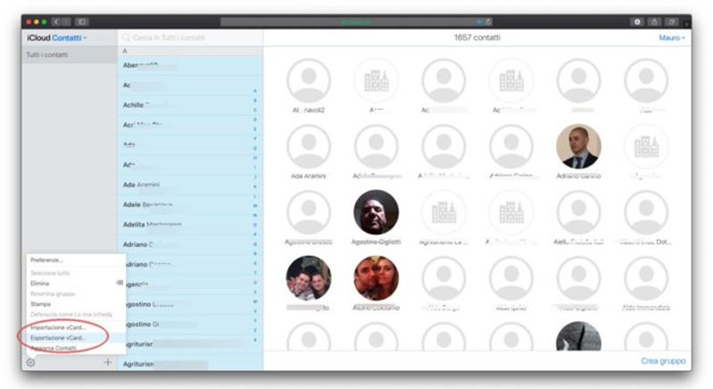
Task: Click the browser address bar
Action: click(x=356, y=21)
